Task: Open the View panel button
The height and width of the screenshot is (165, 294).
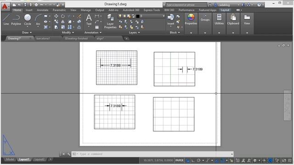Action: 247,20
